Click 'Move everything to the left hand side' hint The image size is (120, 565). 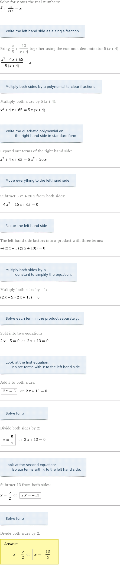38,181
